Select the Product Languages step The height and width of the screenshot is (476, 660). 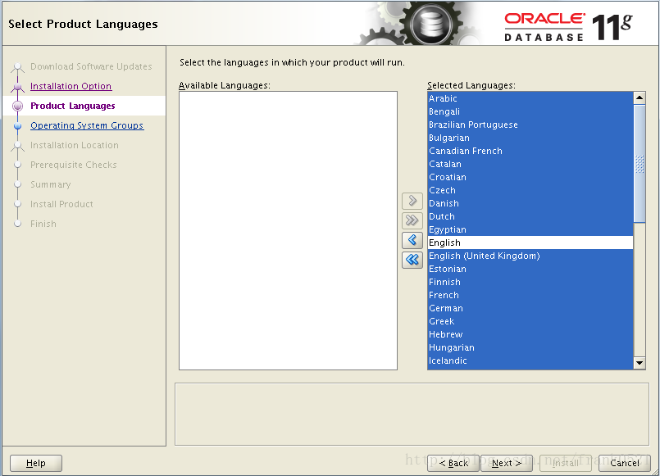click(72, 106)
